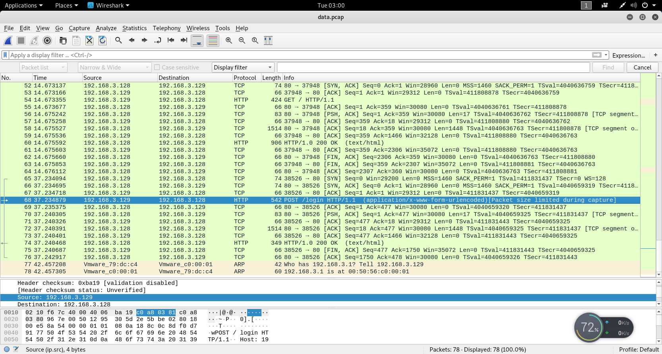
Task: Click into the display filter field
Action: point(300,55)
